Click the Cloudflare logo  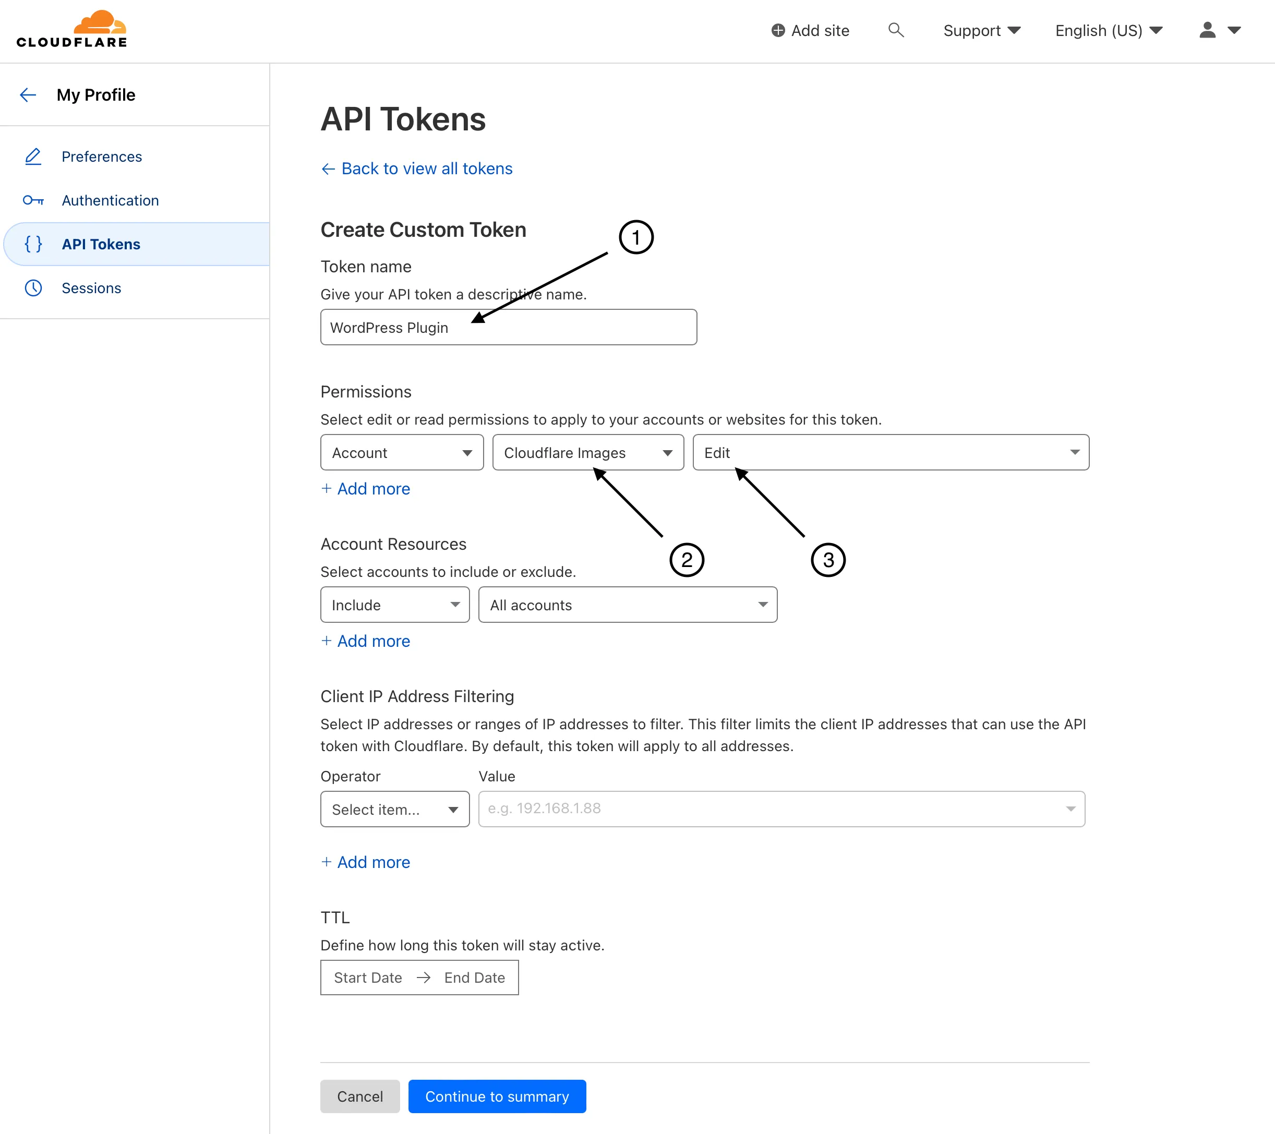tap(72, 28)
